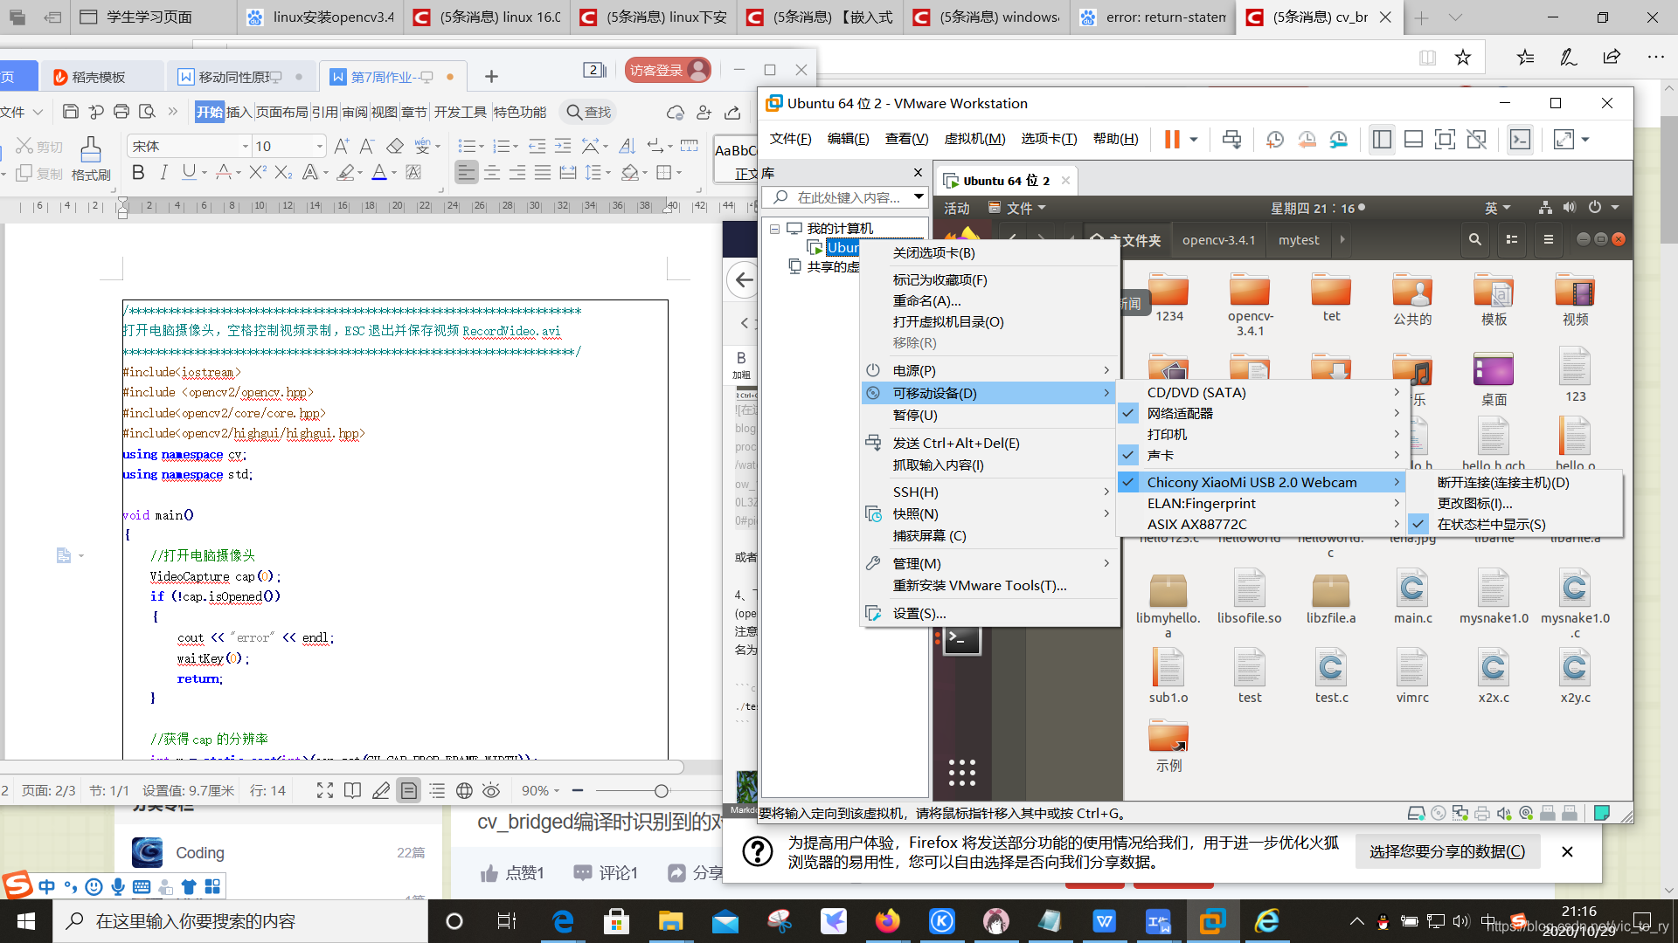
Task: Click Underline icon in WPS toolbar
Action: point(188,173)
